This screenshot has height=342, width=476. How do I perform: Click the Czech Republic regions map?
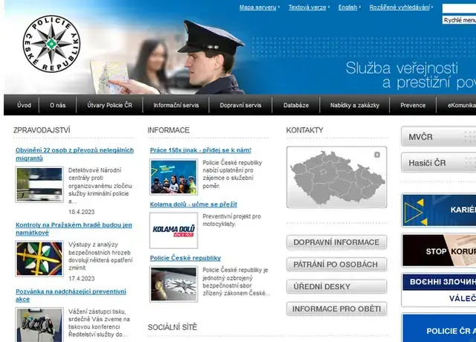pos(336,178)
